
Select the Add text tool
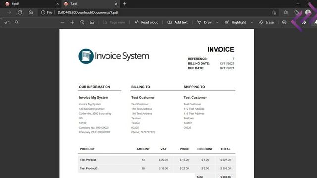[x=177, y=22]
